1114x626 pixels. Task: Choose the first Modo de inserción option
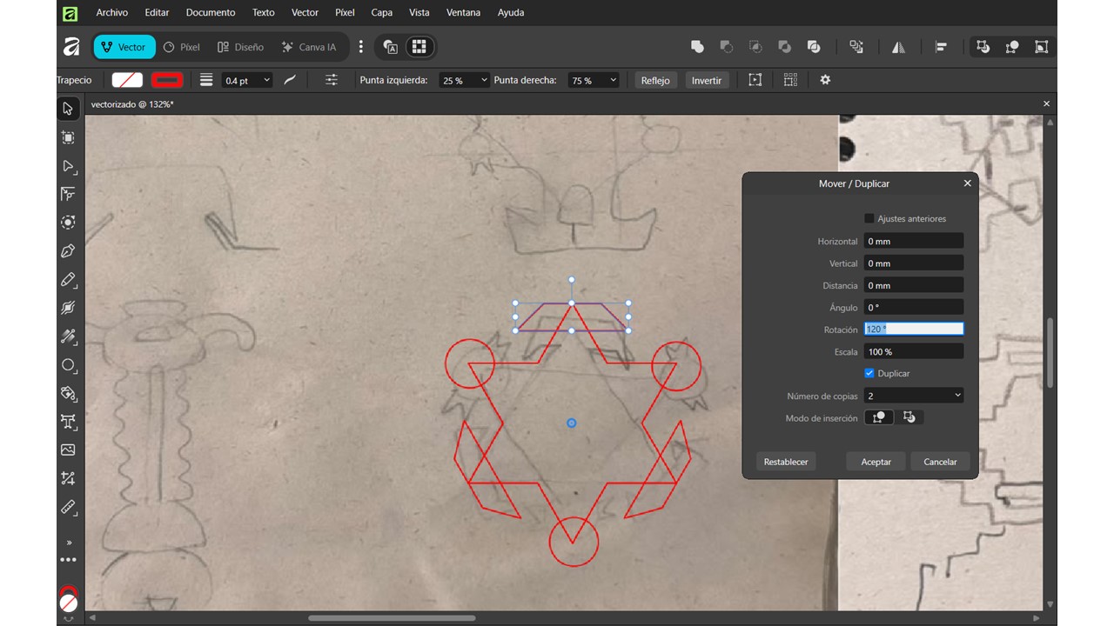coord(879,418)
